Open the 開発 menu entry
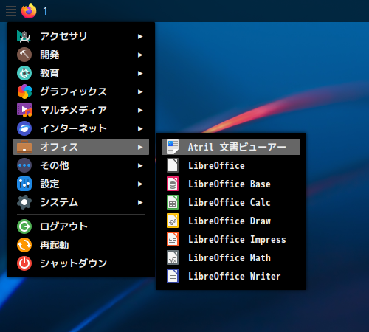Image resolution: width=369 pixels, height=332 pixels. coord(81,55)
